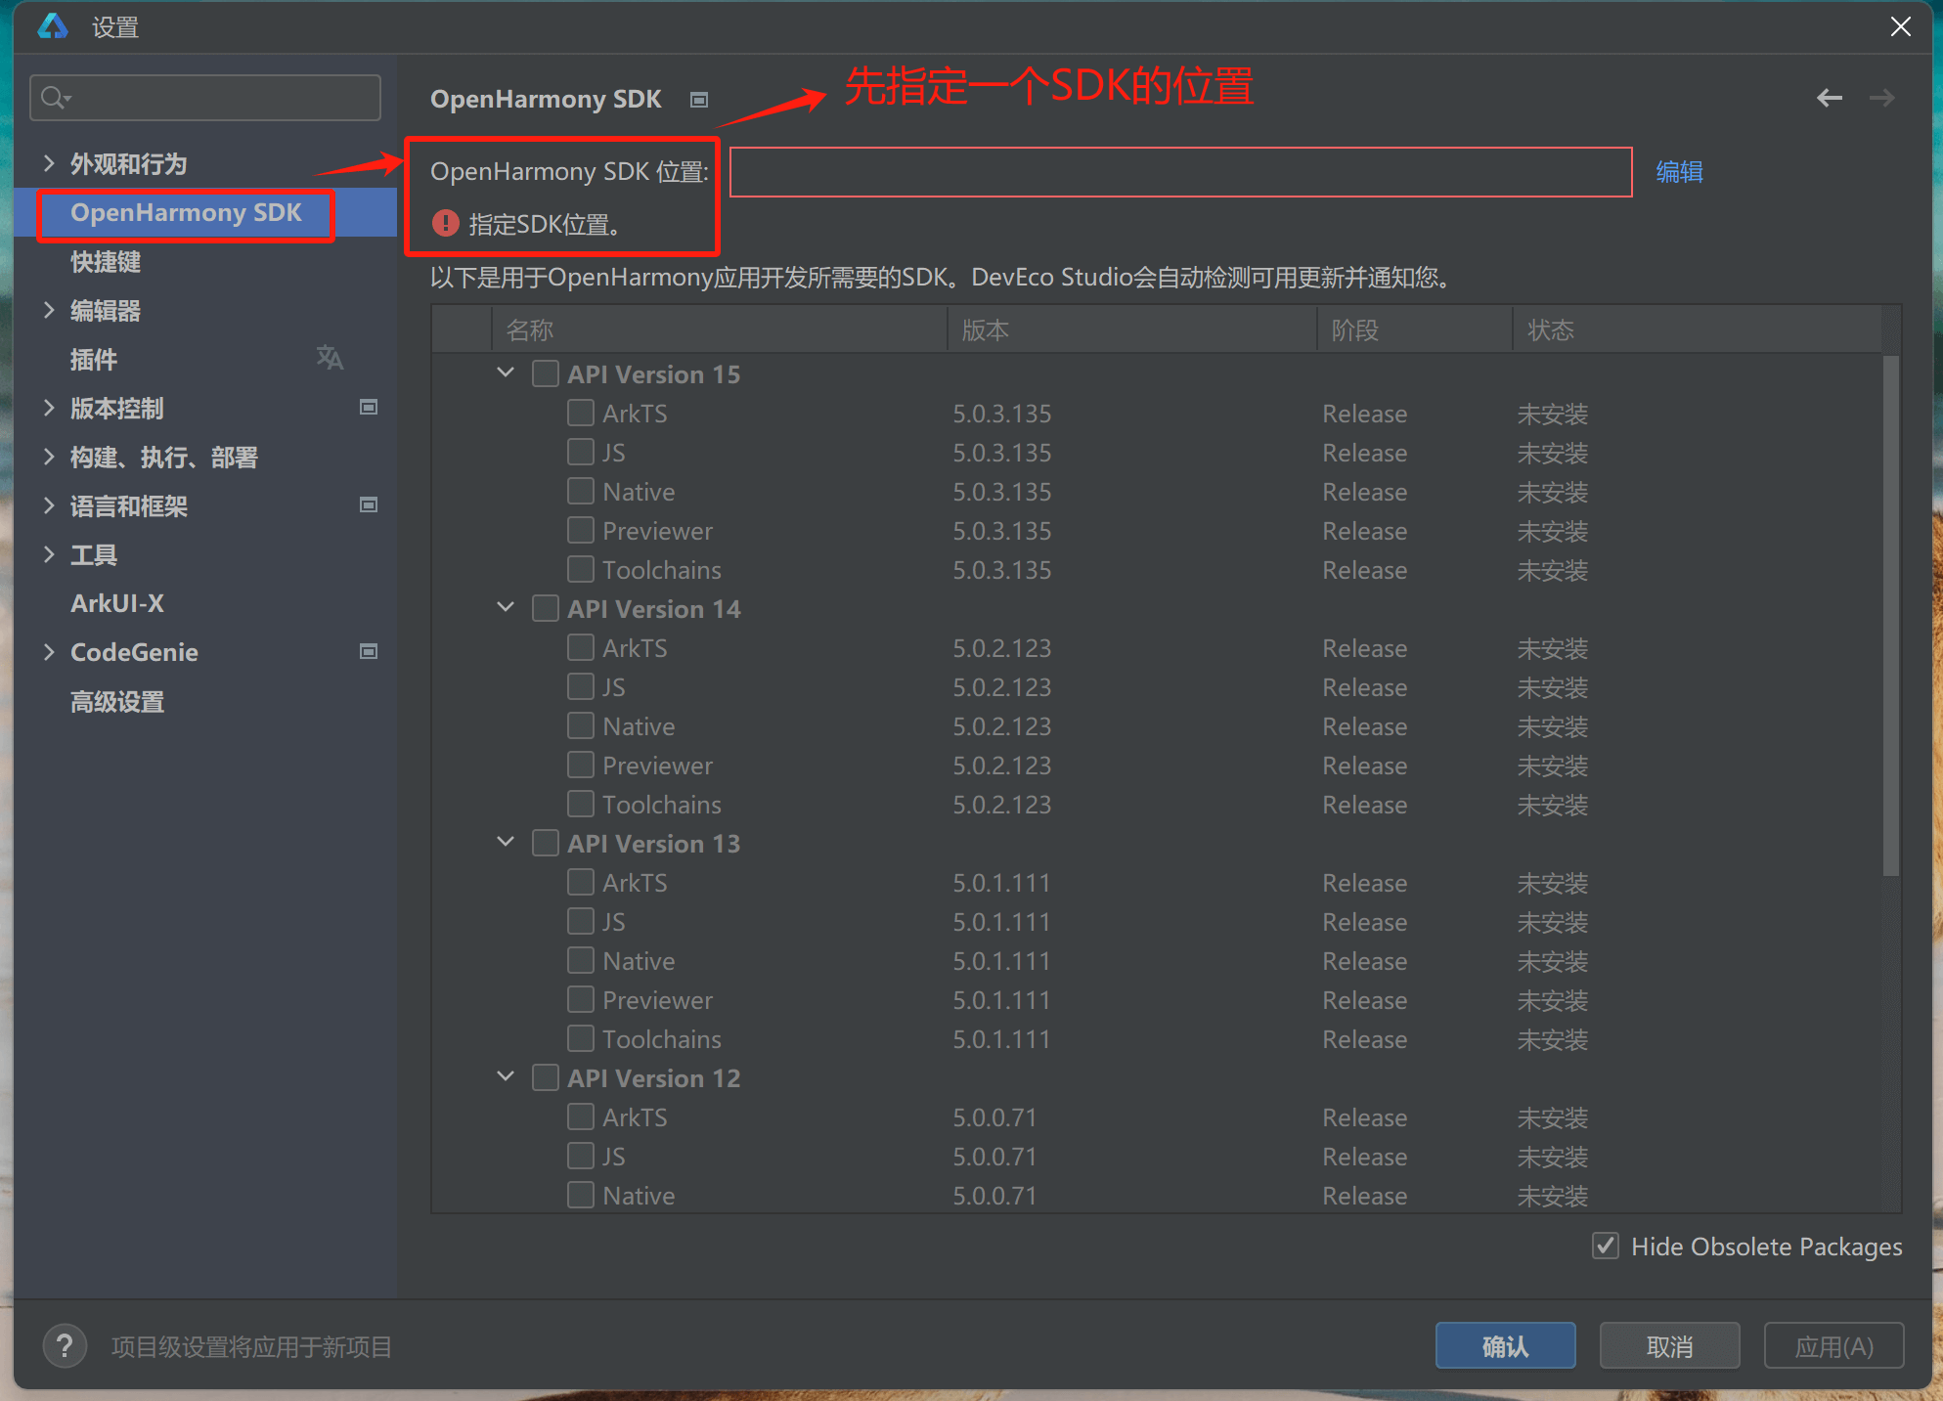
Task: Expand the 外观和行为 section
Action: [x=49, y=163]
